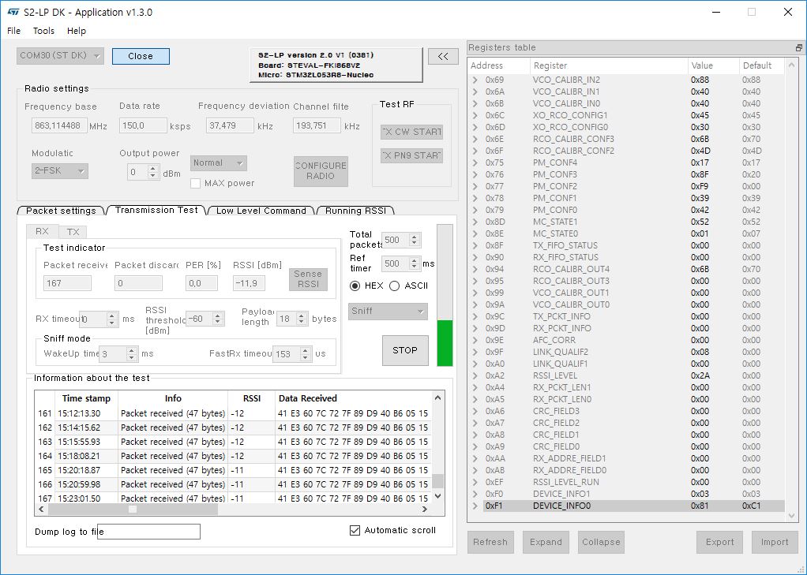
Task: Click the Registers table undock icon
Action: (798, 47)
